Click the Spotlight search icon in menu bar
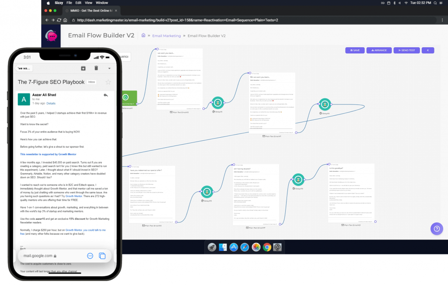 (435, 3)
